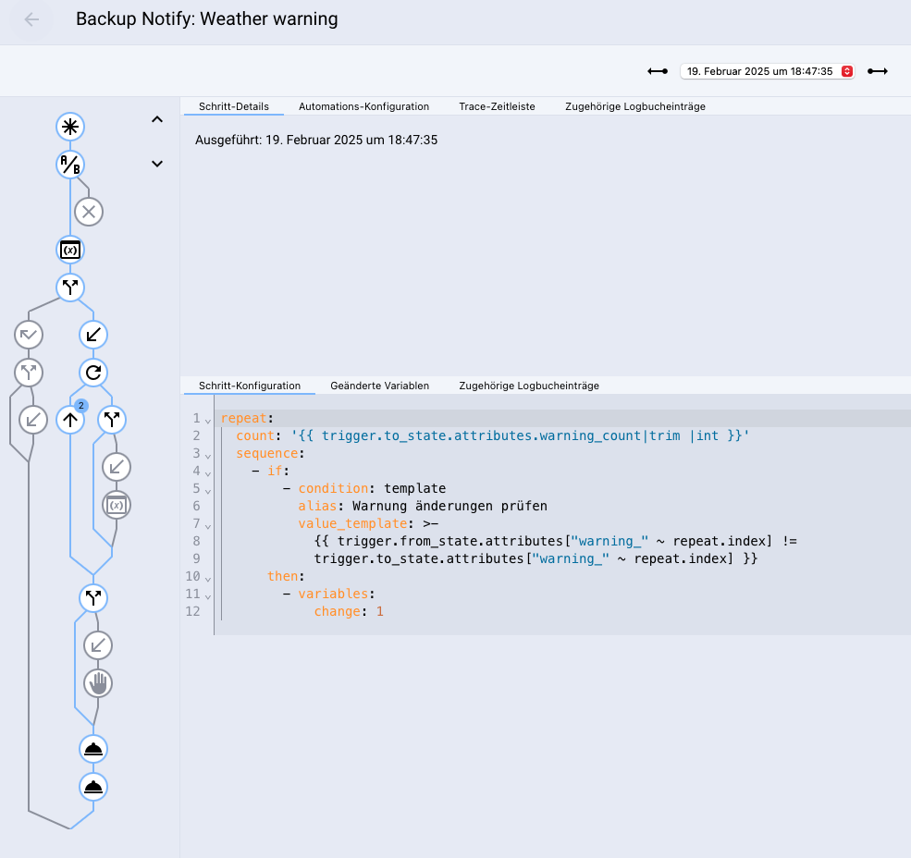Screen dimensions: 911x858
Task: Select the blue if-branch node right of up-arrow
Action: [112, 420]
